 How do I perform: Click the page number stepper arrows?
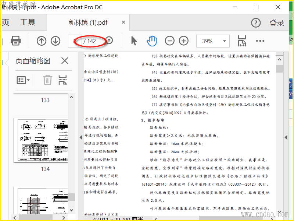109,41
